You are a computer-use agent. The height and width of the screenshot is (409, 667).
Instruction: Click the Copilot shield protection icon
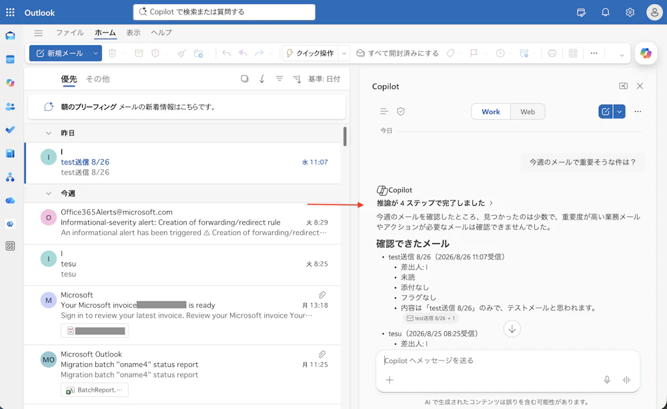tap(401, 111)
